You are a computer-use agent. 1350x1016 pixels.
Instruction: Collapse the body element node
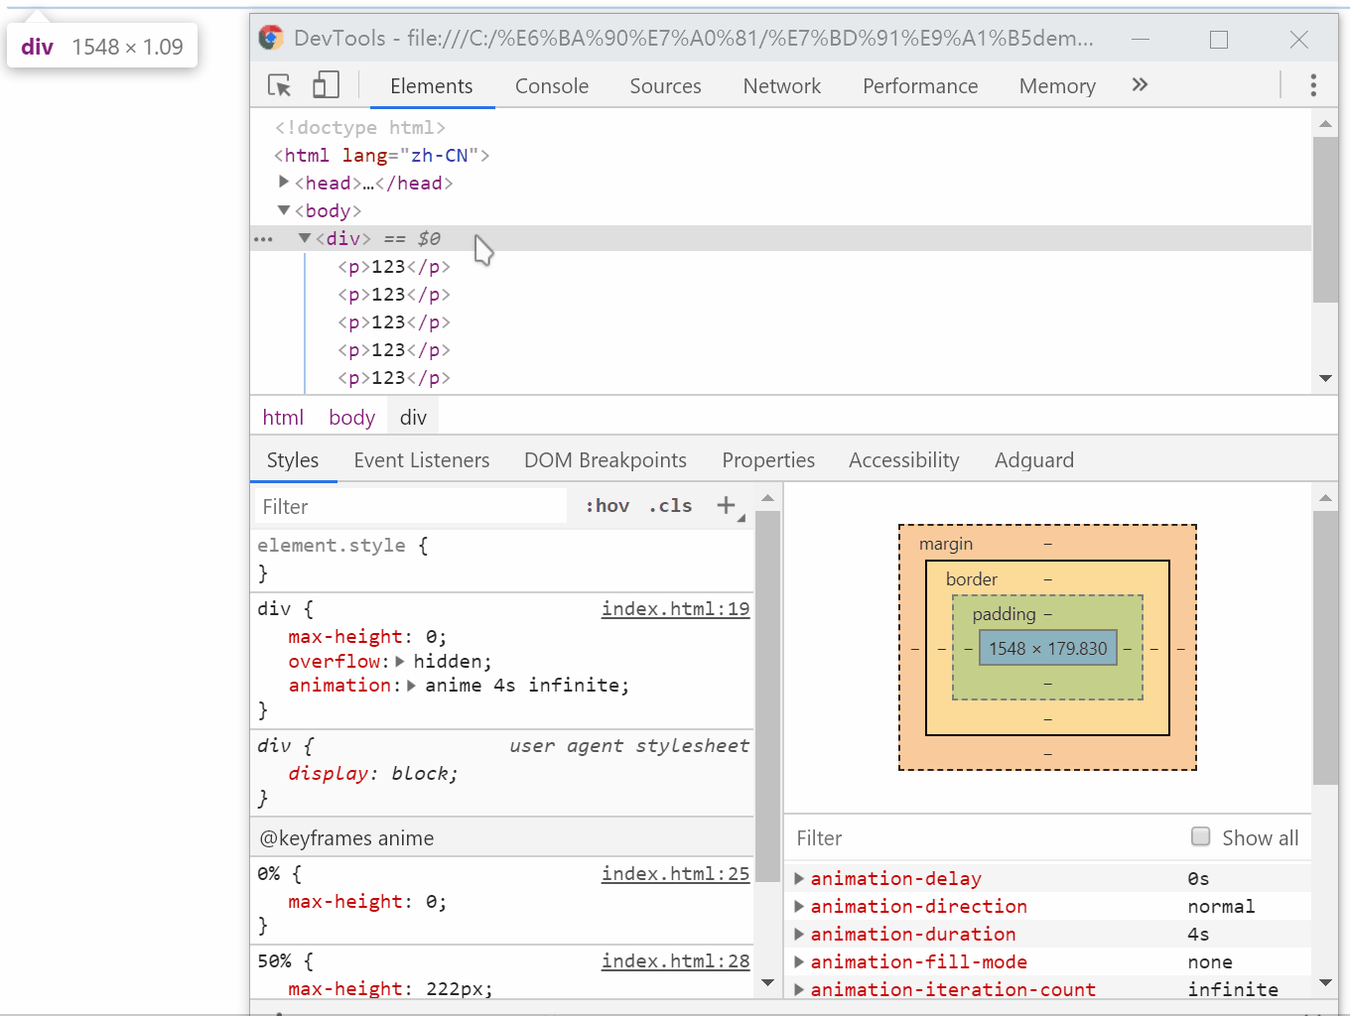pos(284,210)
